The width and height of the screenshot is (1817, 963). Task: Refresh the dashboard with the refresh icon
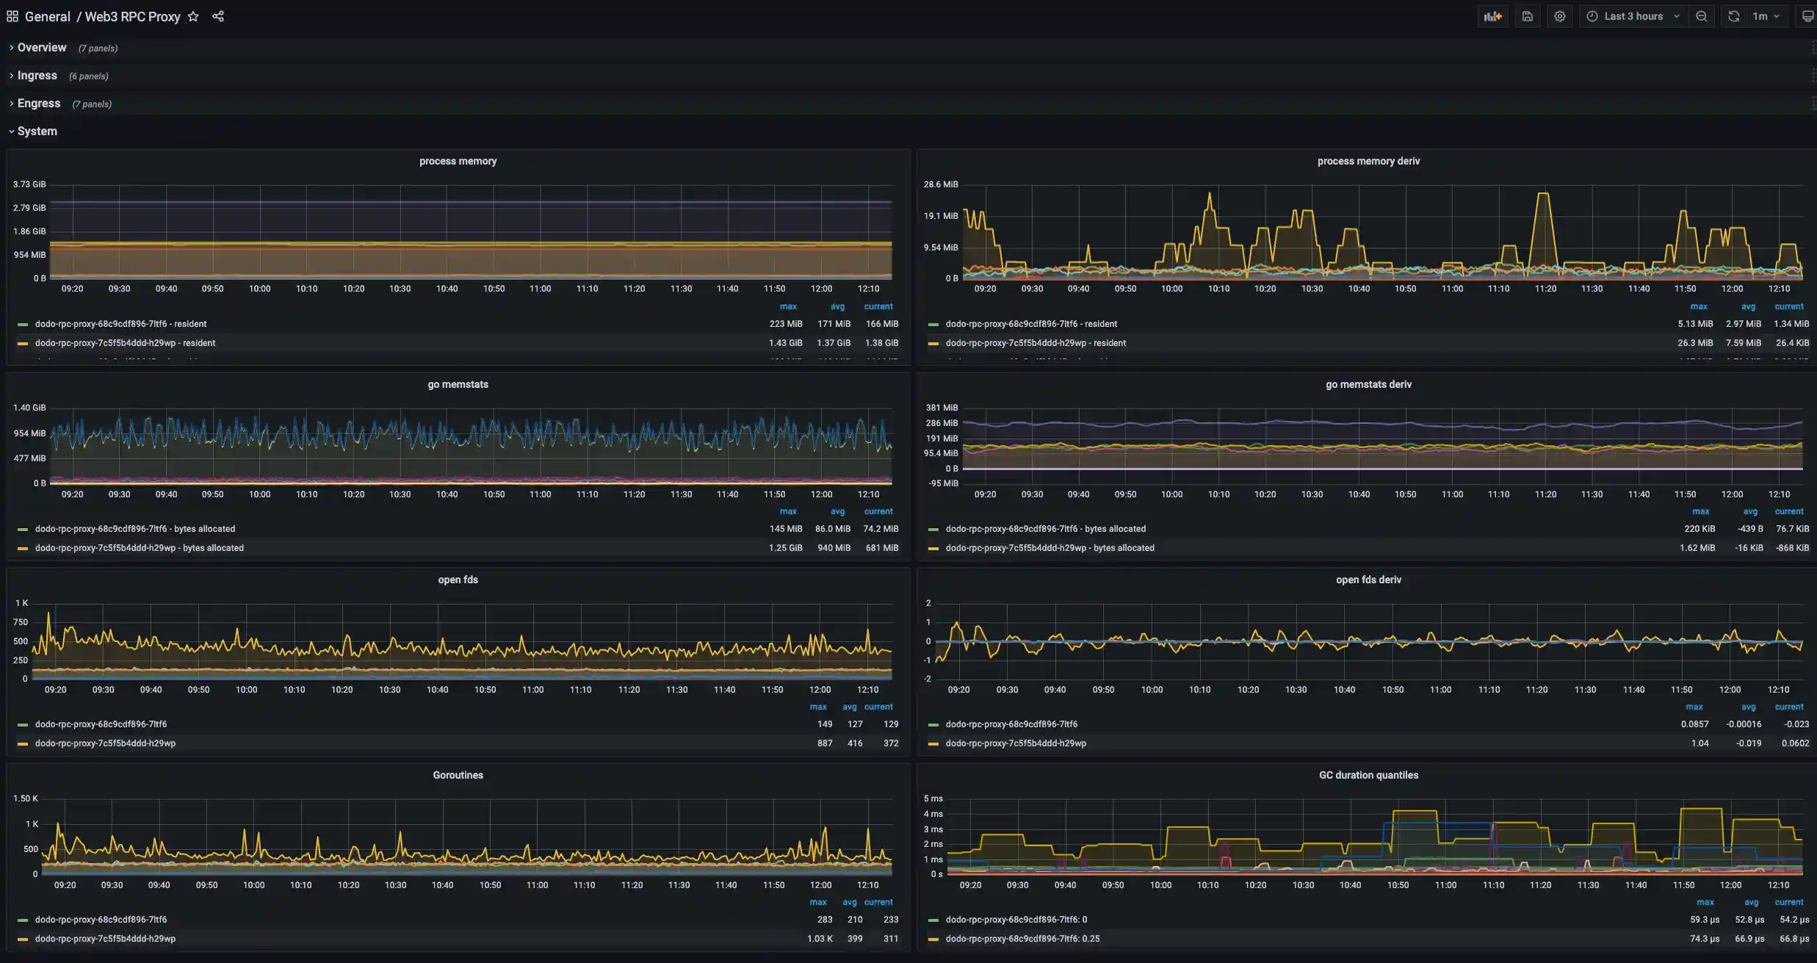(x=1732, y=15)
